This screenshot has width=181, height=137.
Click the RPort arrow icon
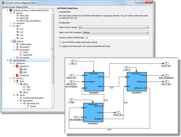(21, 84)
